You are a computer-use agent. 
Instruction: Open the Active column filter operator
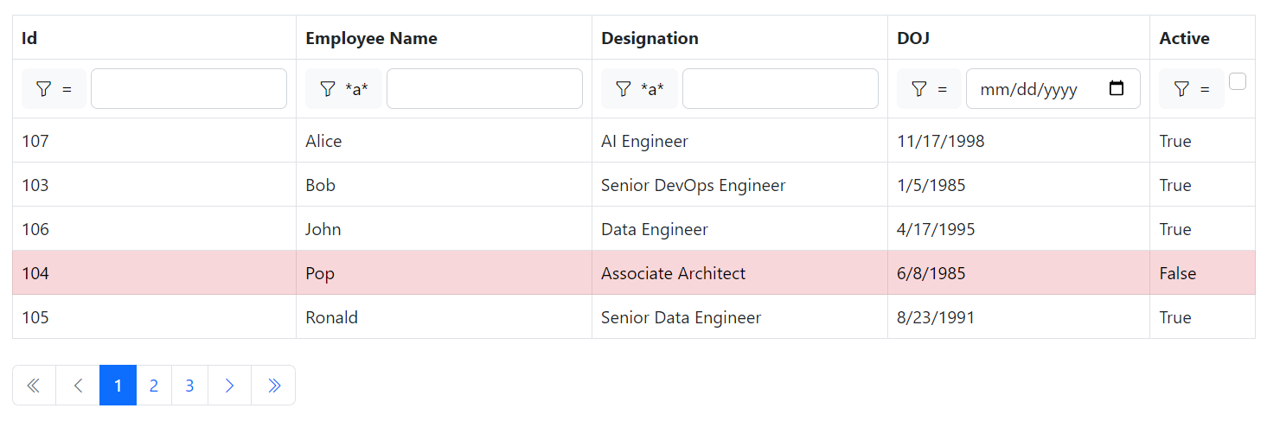[x=1191, y=89]
